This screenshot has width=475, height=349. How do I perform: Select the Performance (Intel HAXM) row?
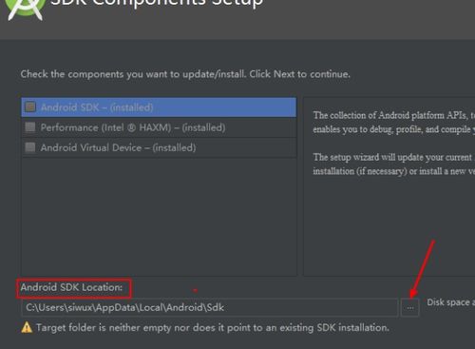(x=159, y=127)
